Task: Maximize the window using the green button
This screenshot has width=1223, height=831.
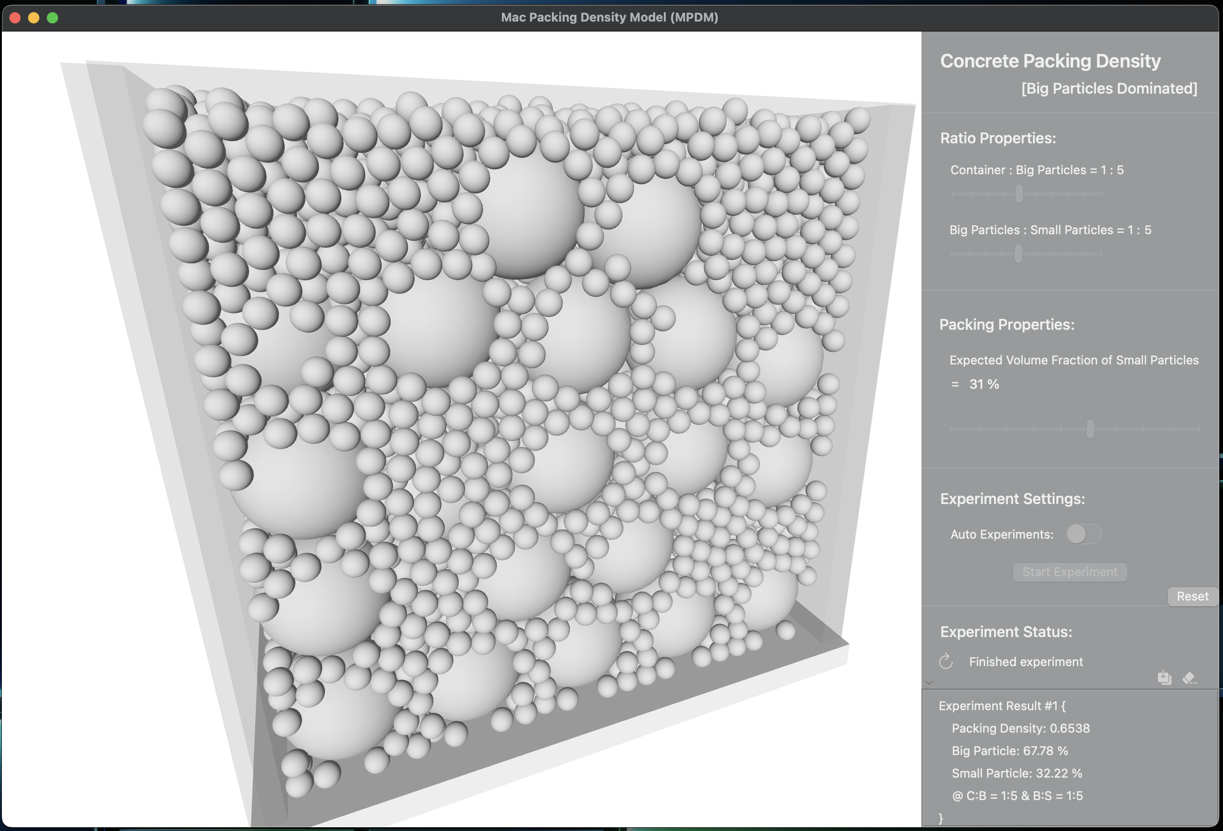Action: pos(52,18)
